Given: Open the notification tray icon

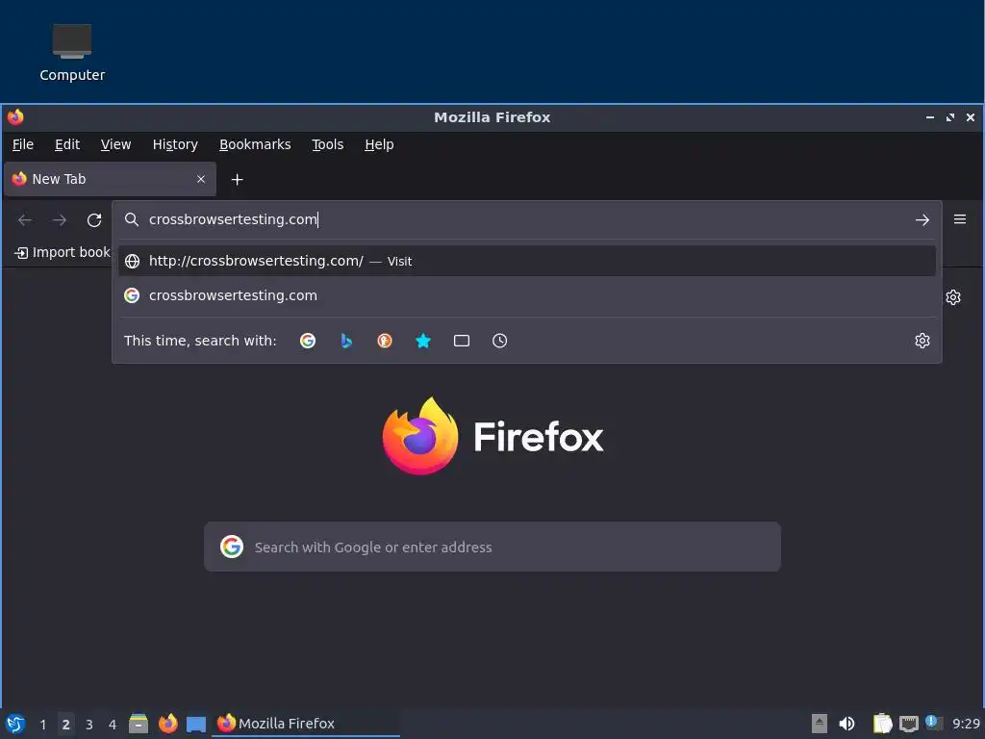Looking at the screenshot, I should 934,723.
